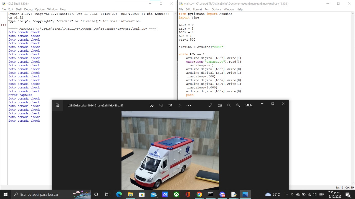Click the Windows search box on the taskbar
Screen dimensions: 355x199
pyautogui.click(x=42, y=194)
